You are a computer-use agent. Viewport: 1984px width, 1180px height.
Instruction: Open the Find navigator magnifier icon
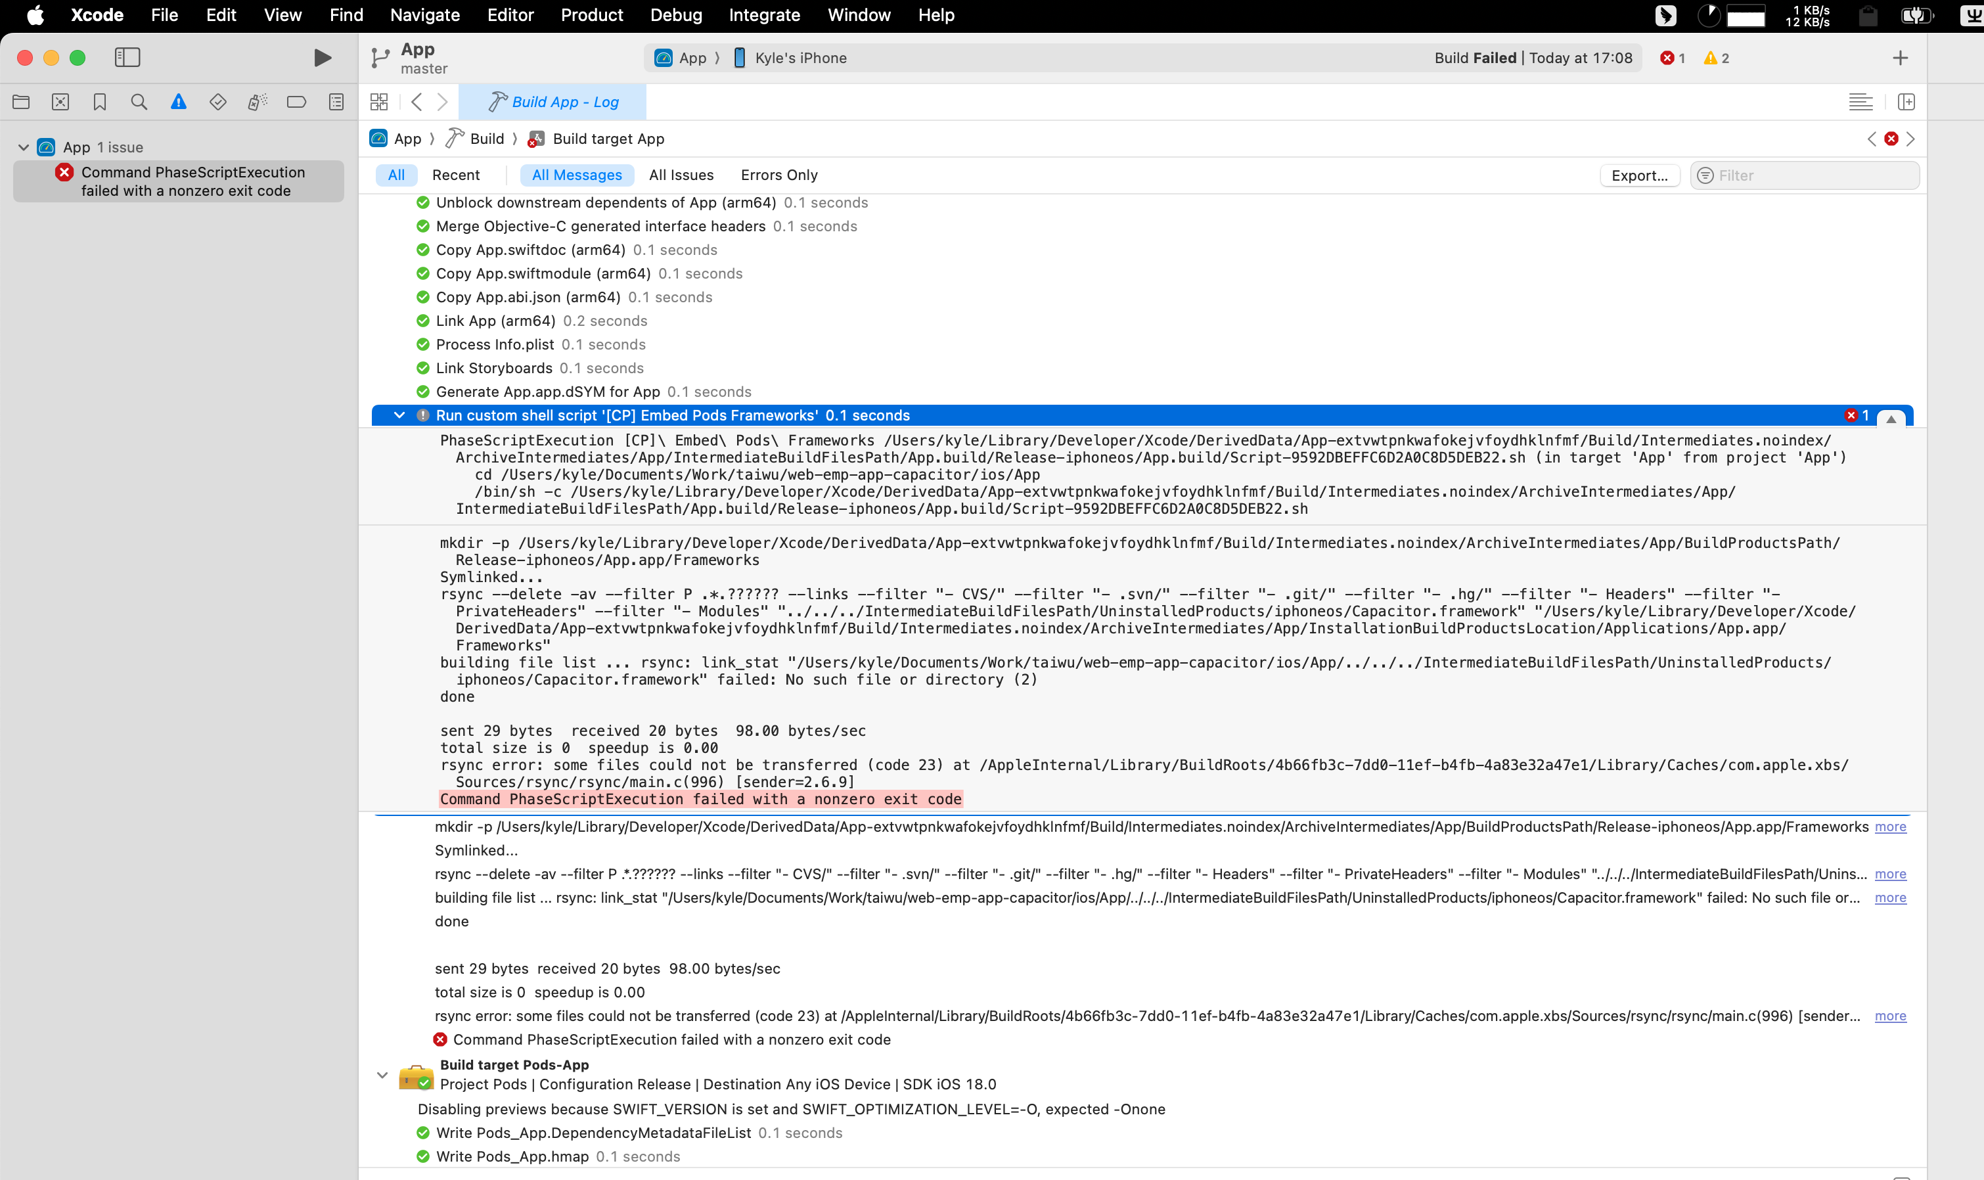[x=139, y=102]
